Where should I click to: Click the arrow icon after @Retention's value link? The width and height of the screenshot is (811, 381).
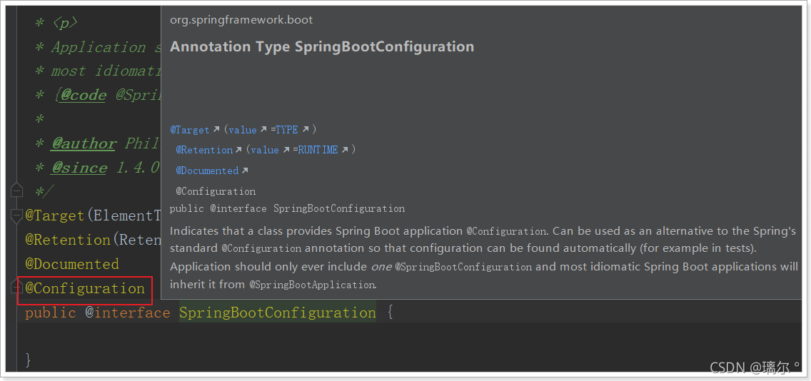coord(286,150)
